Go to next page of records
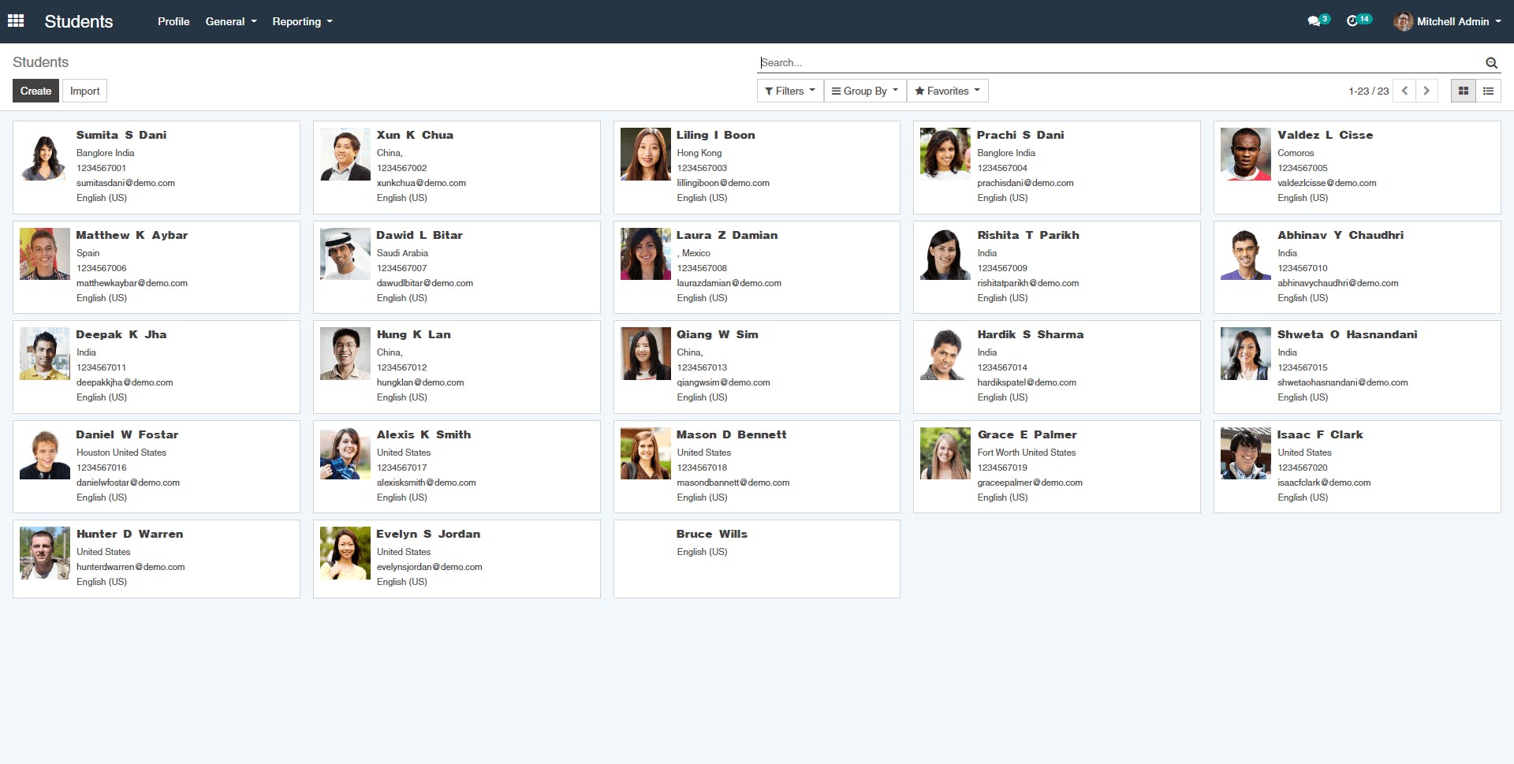 [1426, 91]
